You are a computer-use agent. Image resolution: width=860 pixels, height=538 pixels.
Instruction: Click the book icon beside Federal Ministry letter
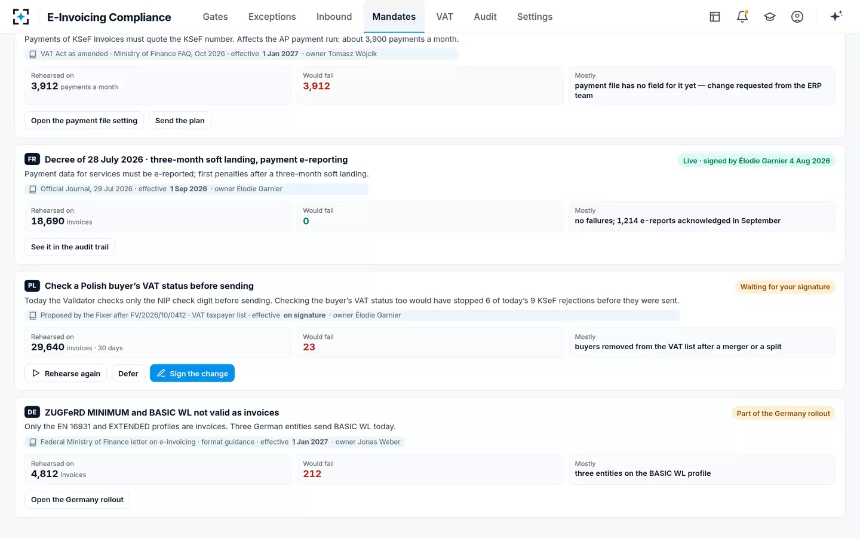point(33,442)
